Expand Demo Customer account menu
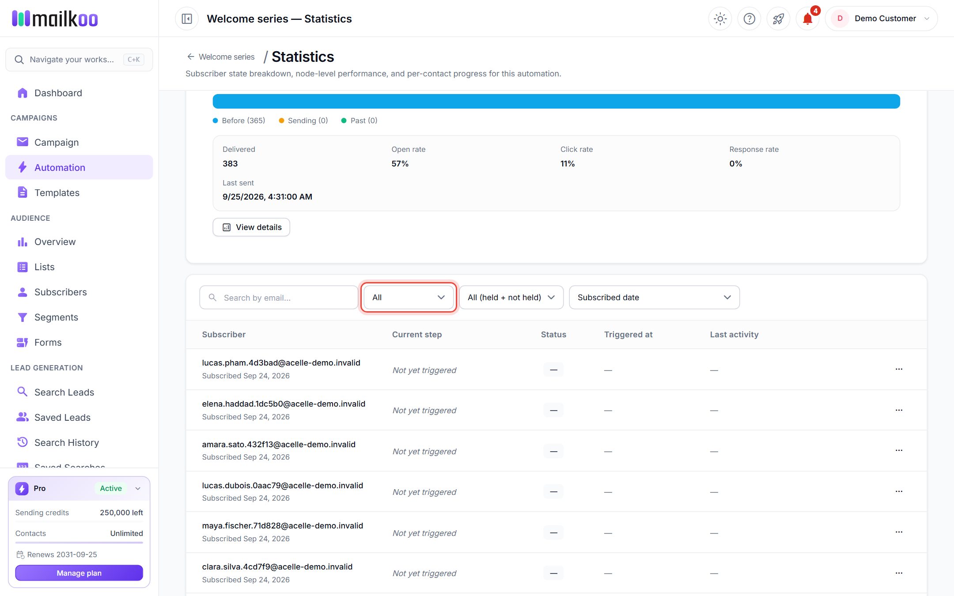 click(881, 19)
